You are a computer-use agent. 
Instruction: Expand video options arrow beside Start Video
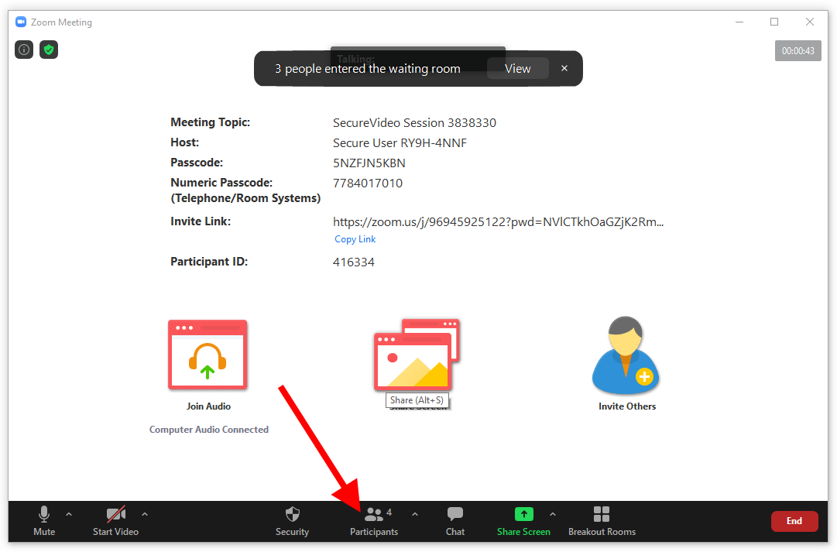coord(145,514)
